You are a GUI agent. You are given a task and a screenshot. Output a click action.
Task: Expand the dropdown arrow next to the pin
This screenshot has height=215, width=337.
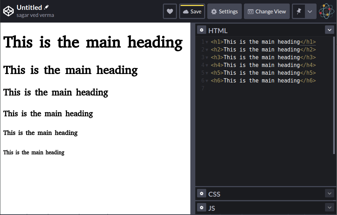point(310,11)
